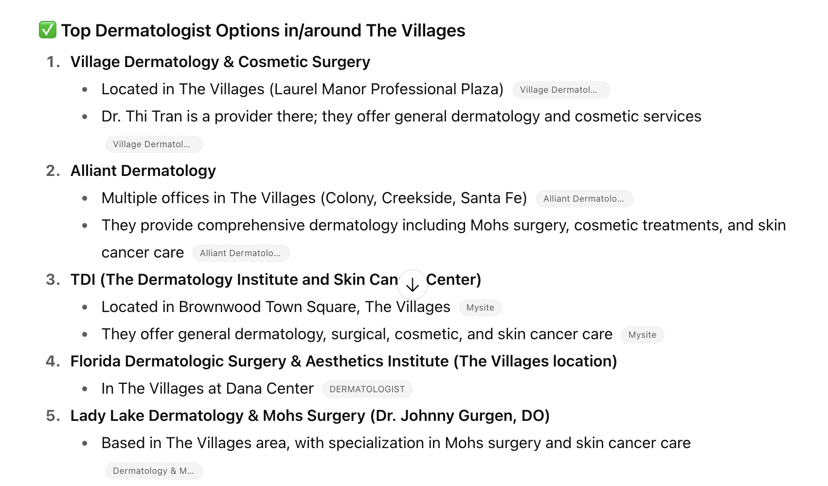Image resolution: width=828 pixels, height=486 pixels.
Task: Click Multiple offices in The Villages bullet text
Action: tap(314, 198)
